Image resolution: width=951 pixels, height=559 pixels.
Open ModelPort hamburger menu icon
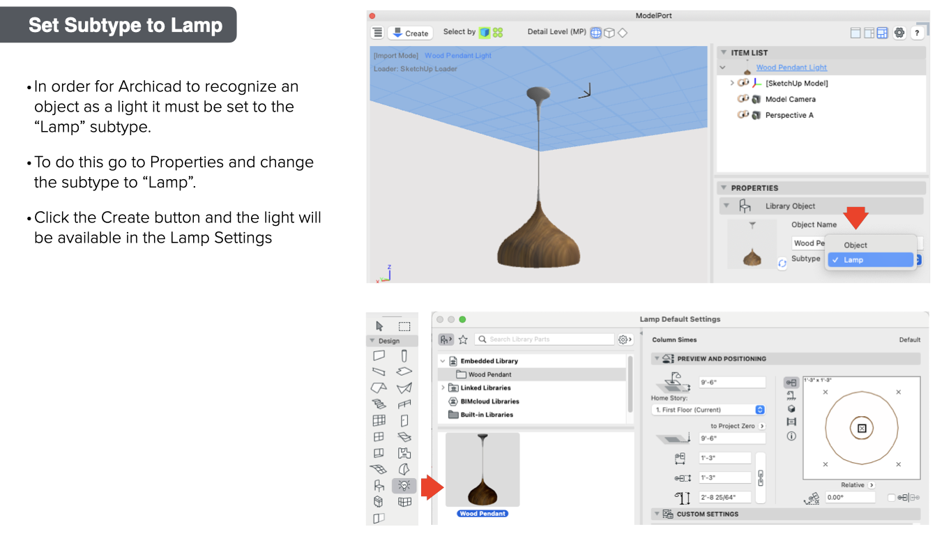[377, 33]
